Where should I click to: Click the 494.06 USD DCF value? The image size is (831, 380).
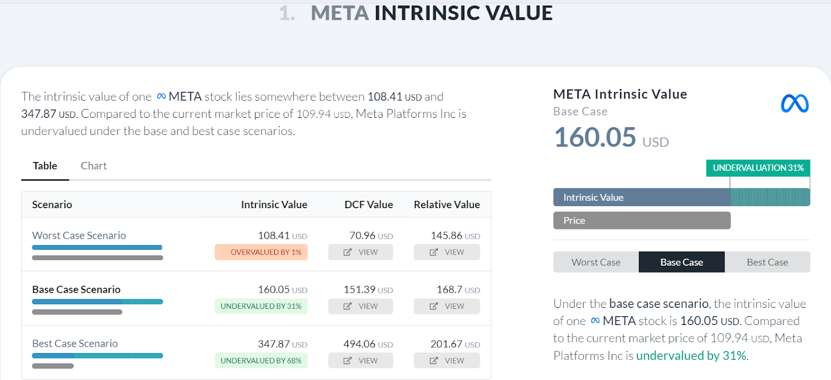[x=368, y=344]
